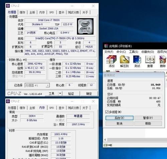167x159 pixels.
Task: Open Graphics (显卡) tab in bottom CPU-Z
Action: click(x=61, y=108)
